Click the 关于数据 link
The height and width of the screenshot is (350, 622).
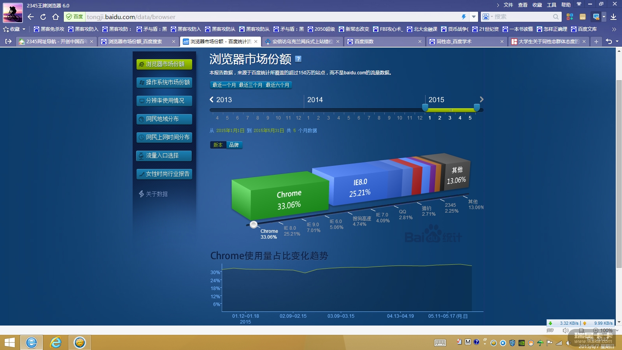point(153,194)
